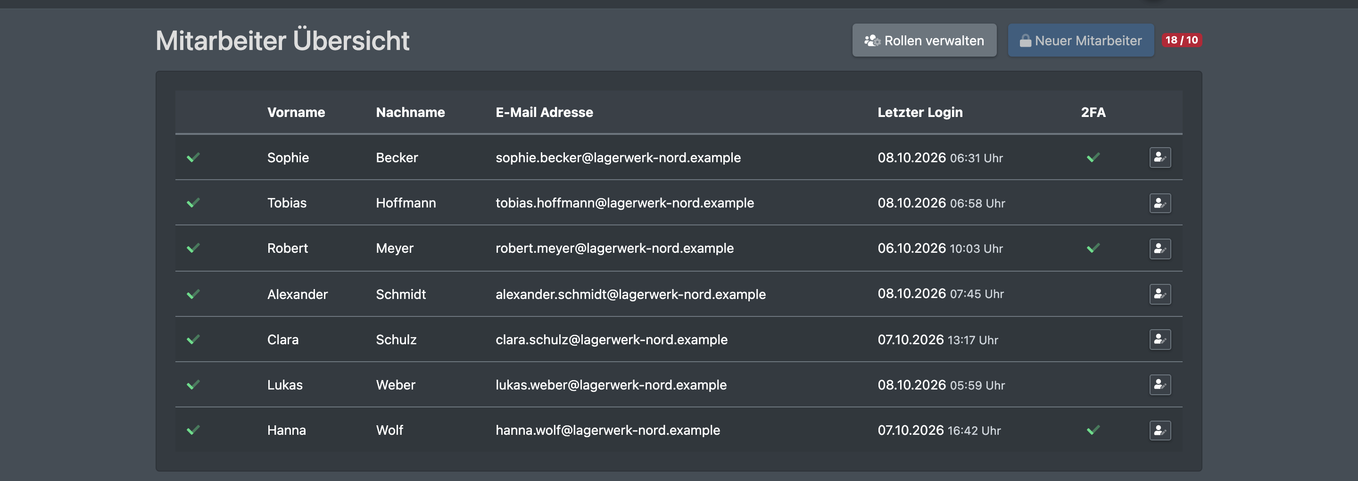Click E-Mail Adresse column header
Image resolution: width=1358 pixels, height=481 pixels.
click(544, 112)
